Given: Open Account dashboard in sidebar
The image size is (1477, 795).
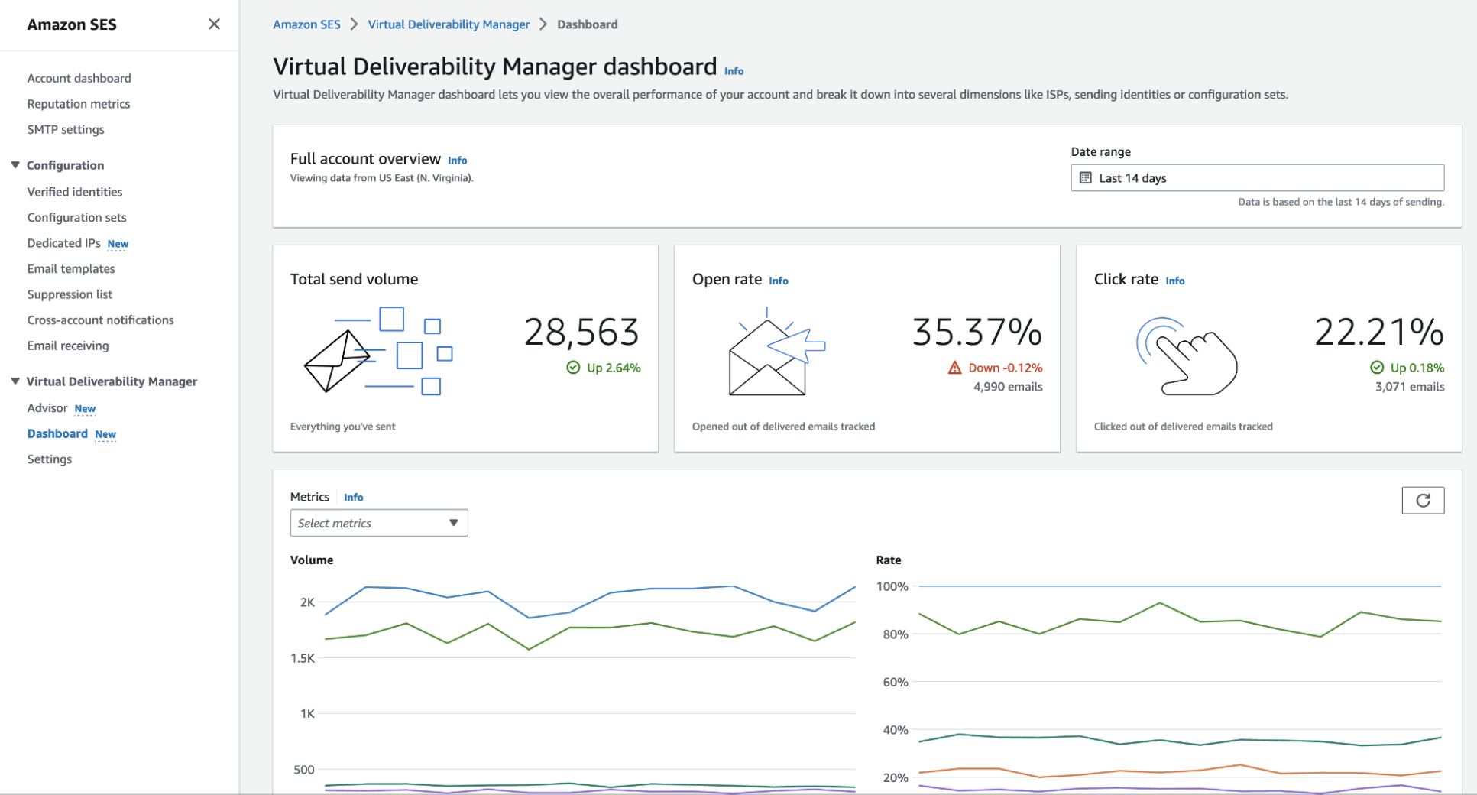Looking at the screenshot, I should [x=79, y=78].
